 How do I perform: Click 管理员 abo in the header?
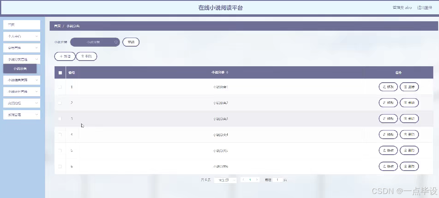402,7
